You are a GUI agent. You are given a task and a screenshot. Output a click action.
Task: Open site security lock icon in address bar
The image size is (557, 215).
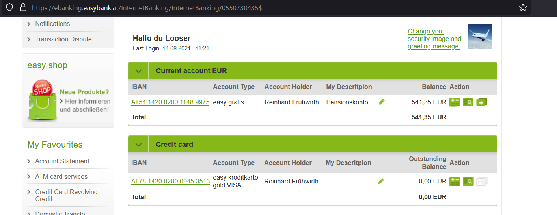(23, 7)
